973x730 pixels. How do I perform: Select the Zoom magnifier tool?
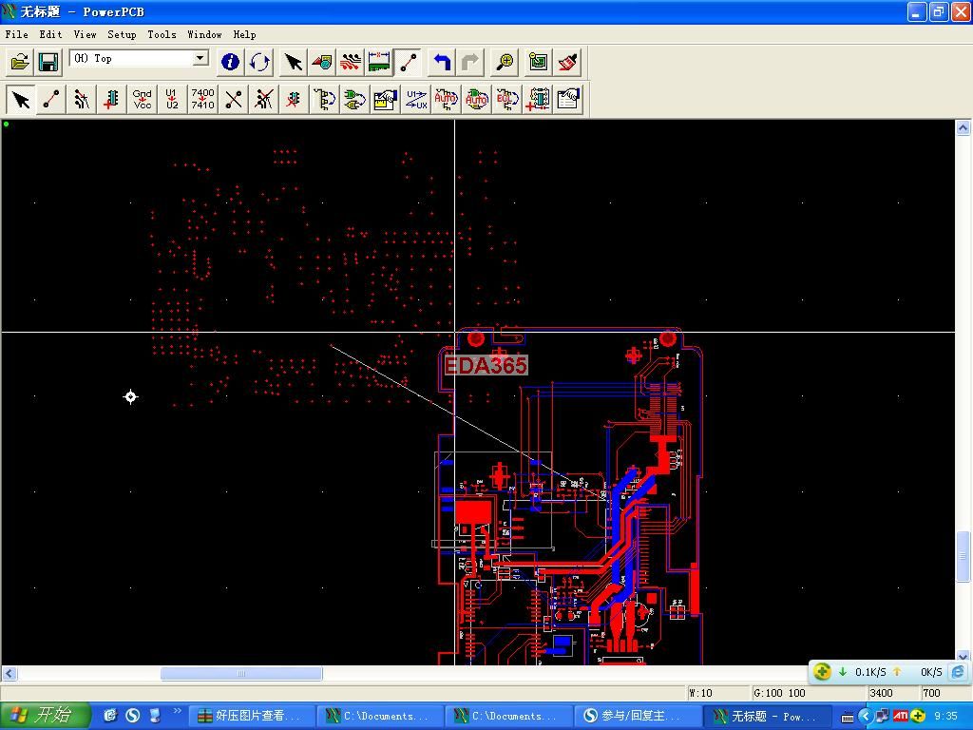pyautogui.click(x=505, y=62)
